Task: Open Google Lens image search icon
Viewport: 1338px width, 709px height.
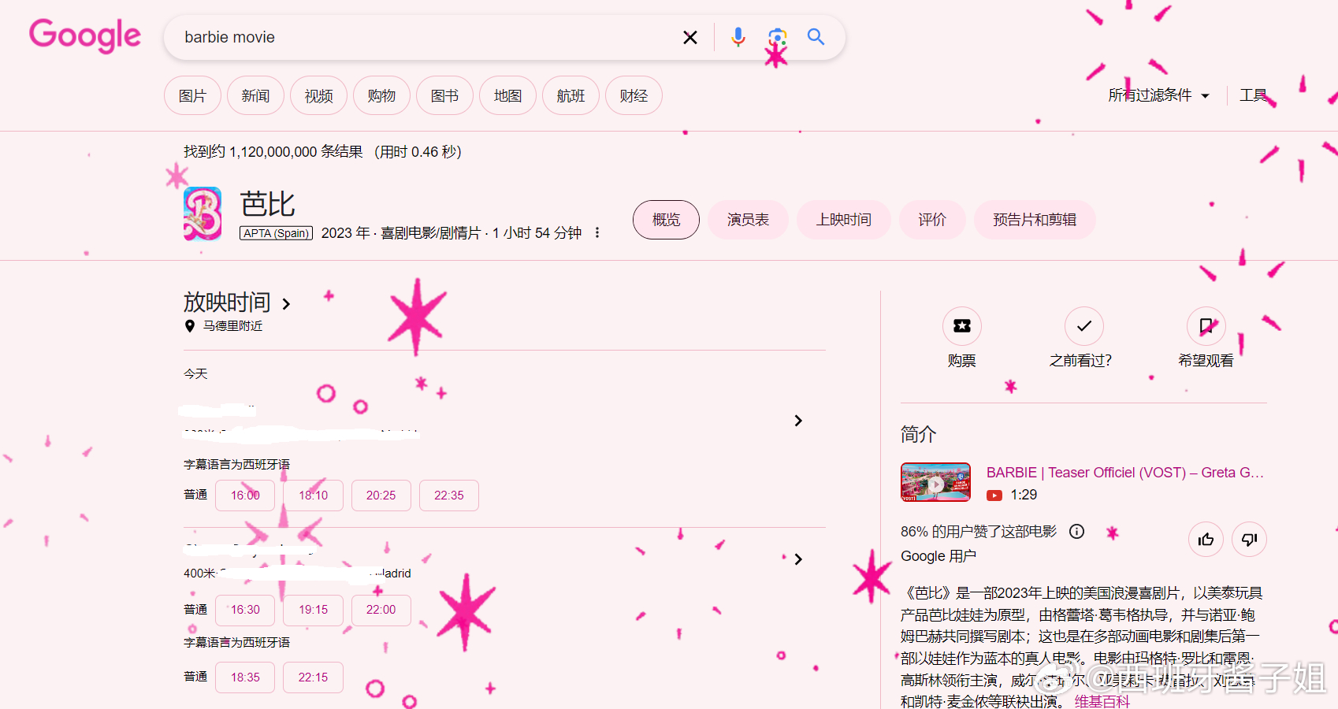Action: pos(777,37)
